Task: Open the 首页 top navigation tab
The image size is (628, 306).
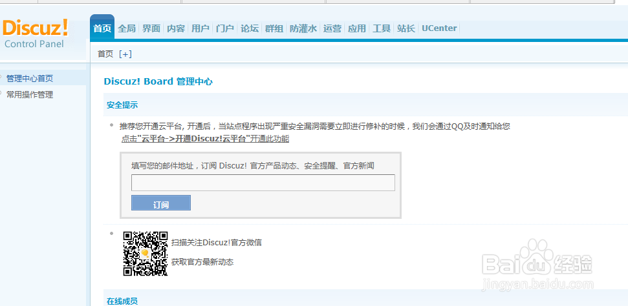Action: click(102, 28)
